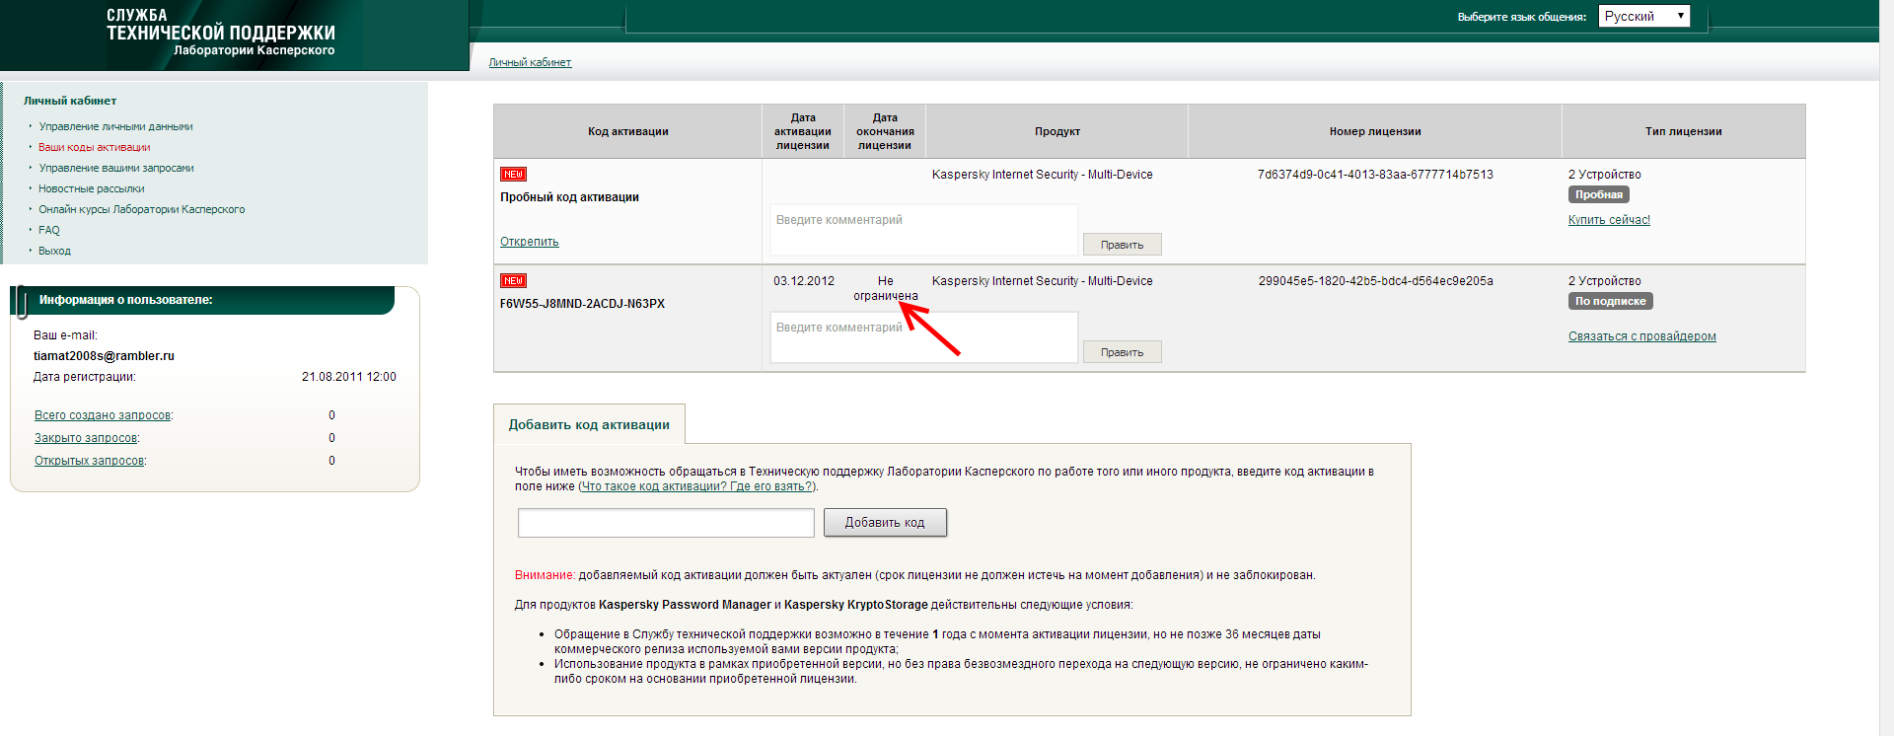
Task: Click the Пробная license badge
Action: point(1599,194)
